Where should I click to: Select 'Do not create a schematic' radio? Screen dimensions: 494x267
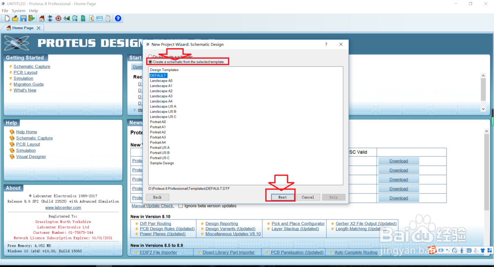click(150, 56)
